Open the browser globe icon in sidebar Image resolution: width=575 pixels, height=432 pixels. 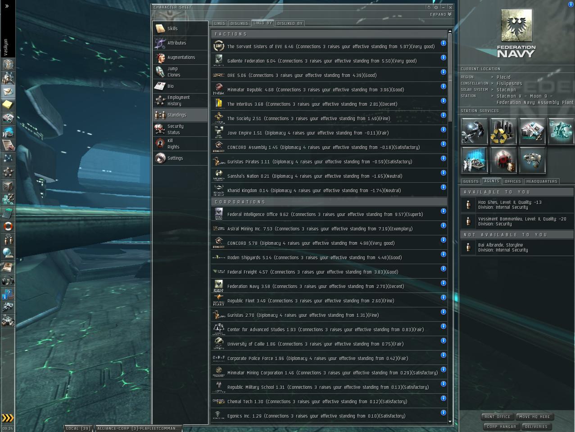coord(8,253)
